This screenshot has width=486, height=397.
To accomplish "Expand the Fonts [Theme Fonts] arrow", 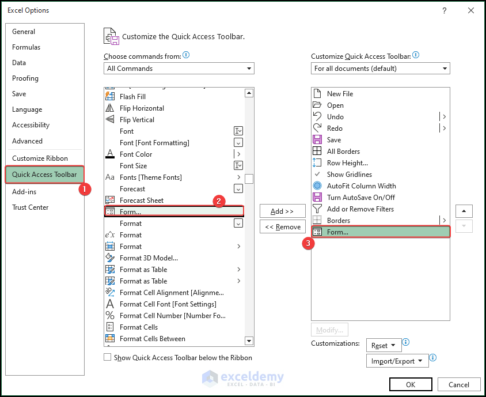I will pos(238,177).
